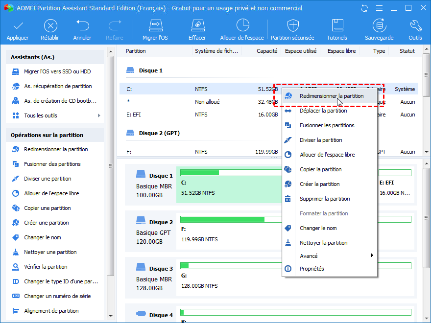431x323 pixels.
Task: Open the Outils wrench icon
Action: (x=415, y=26)
